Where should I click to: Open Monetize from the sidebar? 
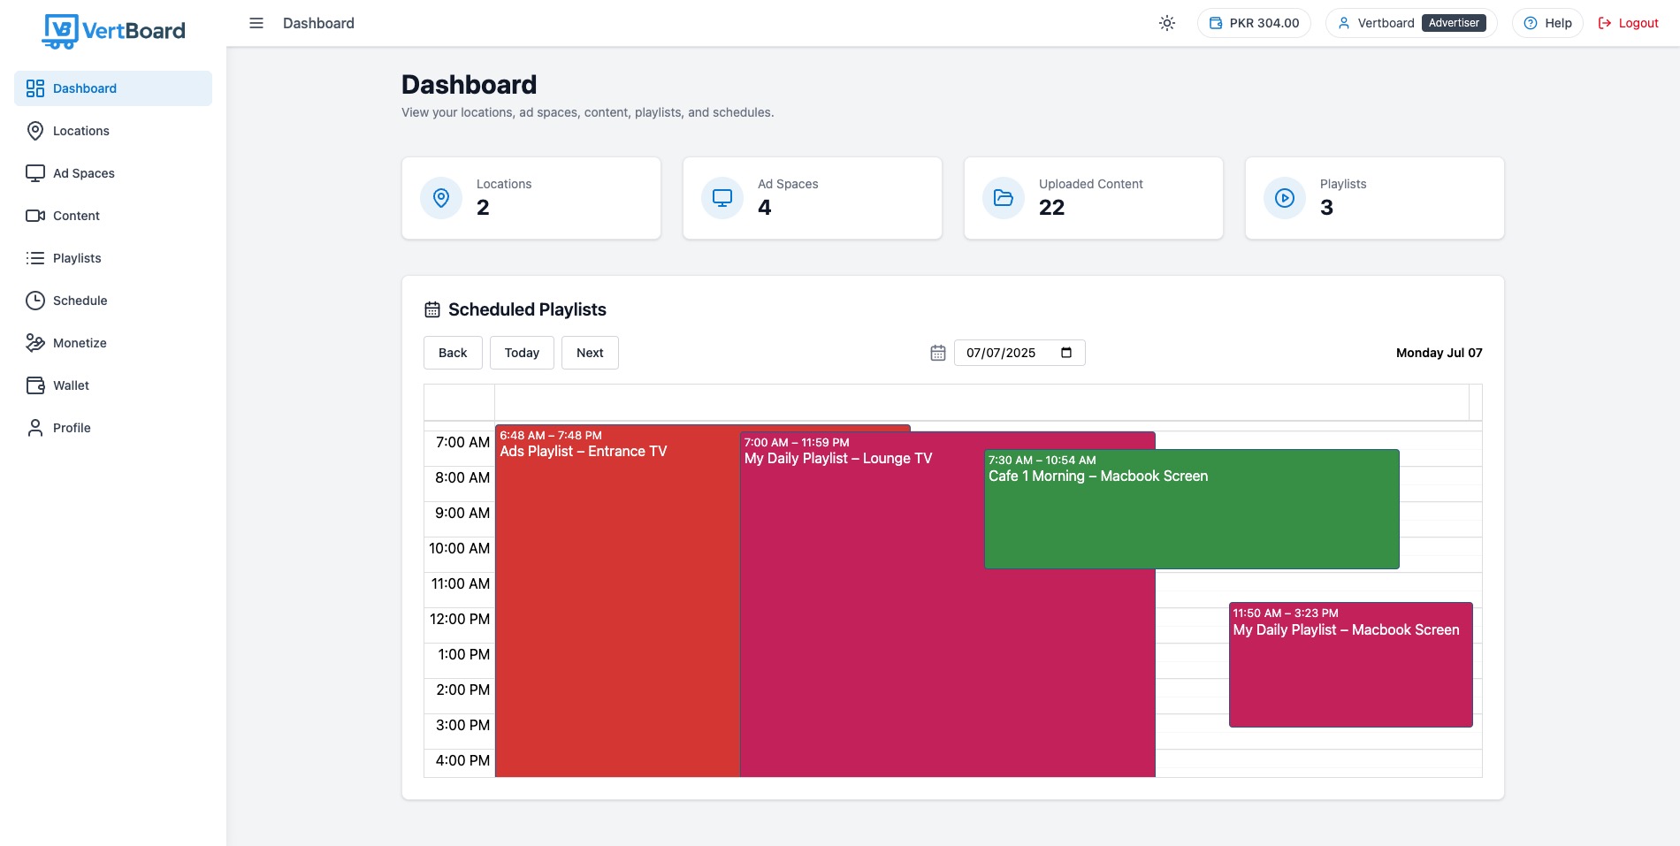click(x=80, y=343)
